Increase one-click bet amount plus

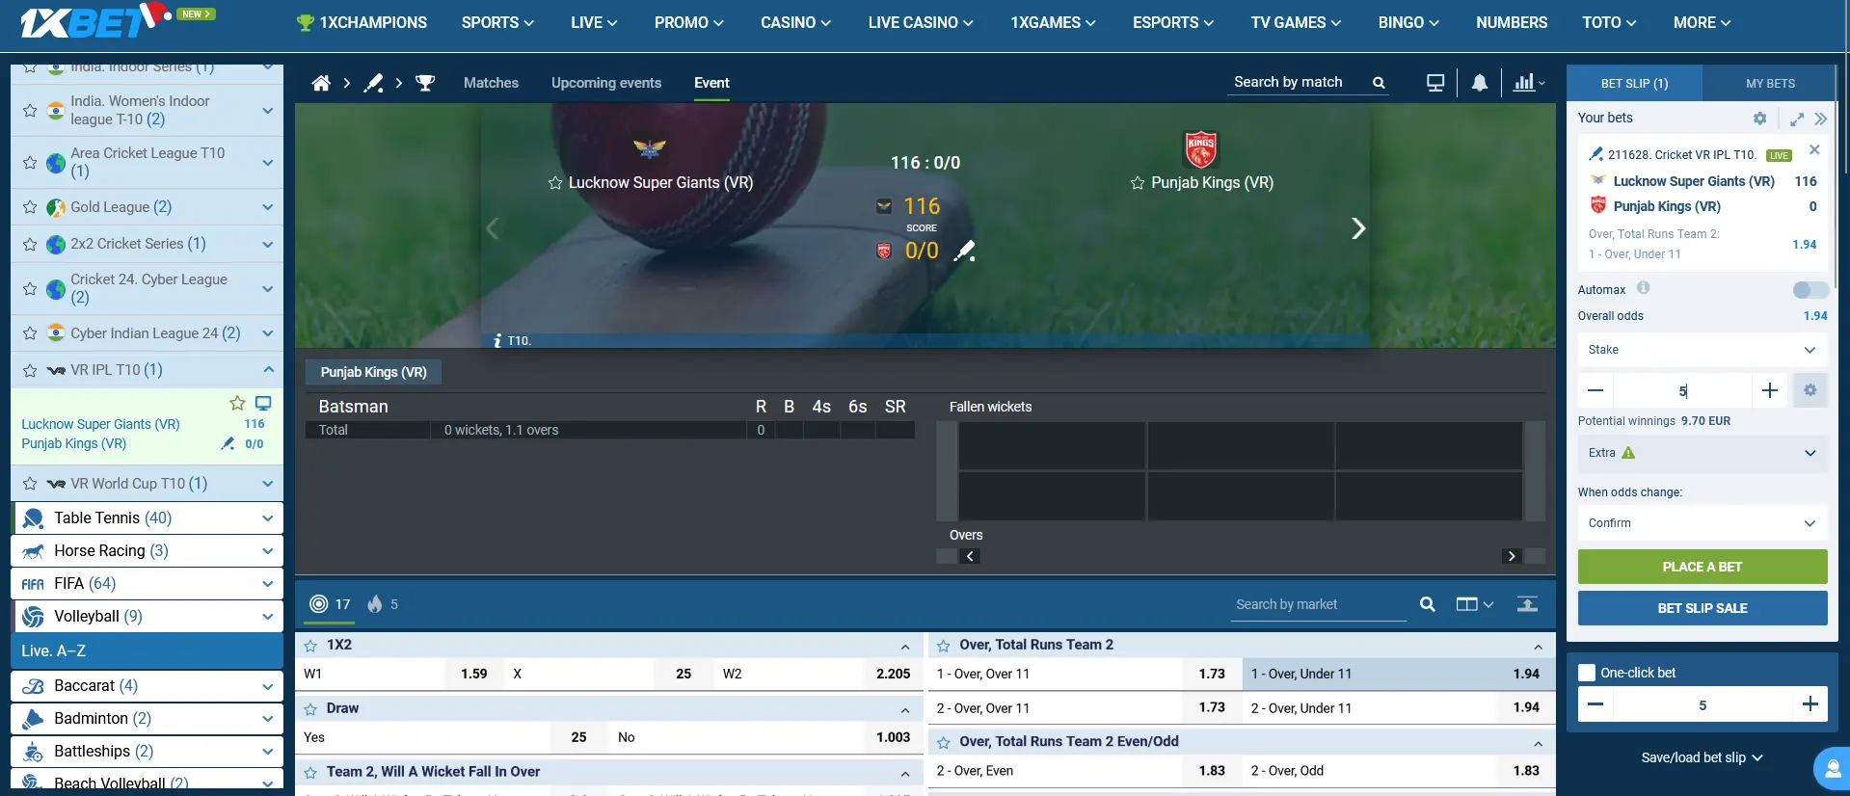[1810, 704]
